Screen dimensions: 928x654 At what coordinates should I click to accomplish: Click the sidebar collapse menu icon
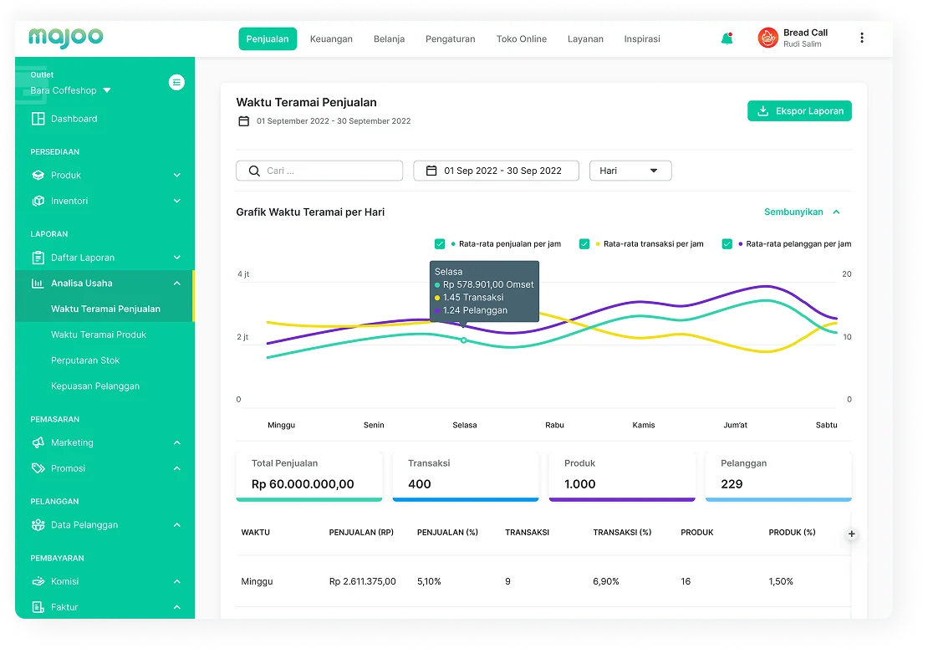point(176,82)
